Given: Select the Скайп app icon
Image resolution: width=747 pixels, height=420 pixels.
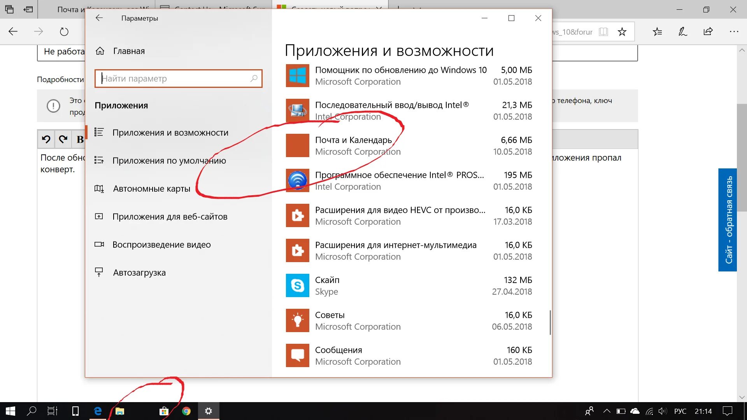Looking at the screenshot, I should point(298,285).
